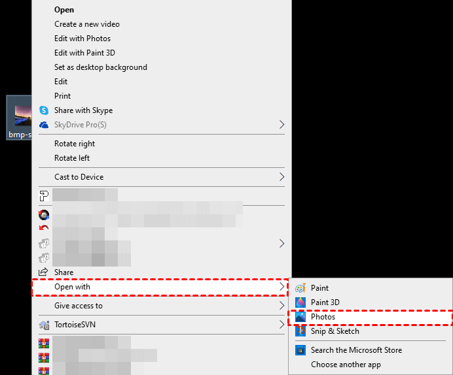
Task: Select Rotate right from context menu
Action: [x=75, y=144]
